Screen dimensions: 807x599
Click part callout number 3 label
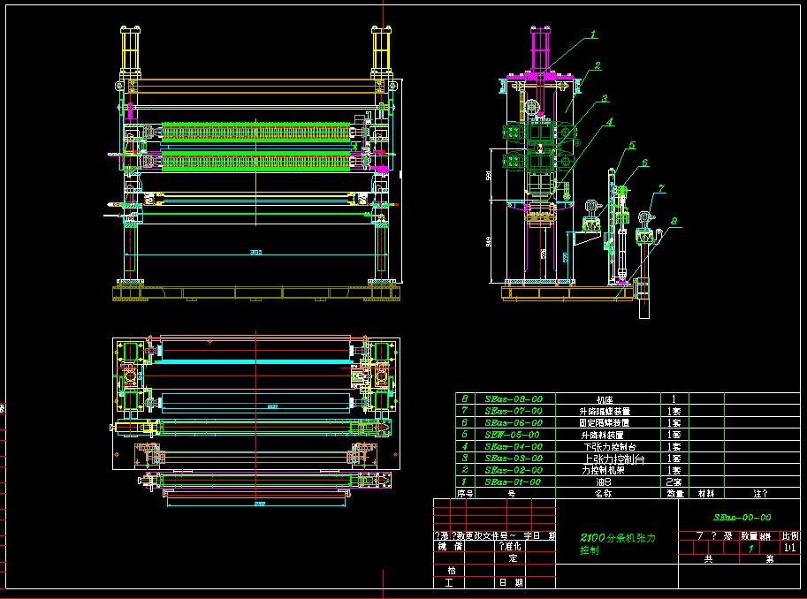coord(605,99)
